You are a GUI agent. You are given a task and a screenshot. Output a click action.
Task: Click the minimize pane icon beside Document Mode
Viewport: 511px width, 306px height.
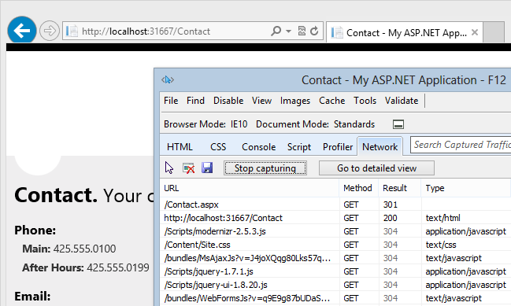(x=398, y=124)
